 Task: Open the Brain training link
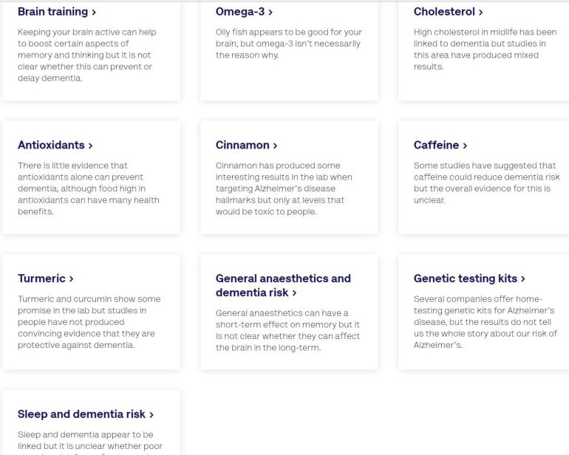click(x=52, y=12)
